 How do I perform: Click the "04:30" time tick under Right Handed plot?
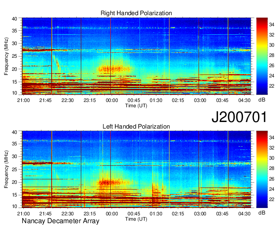coord(244,100)
